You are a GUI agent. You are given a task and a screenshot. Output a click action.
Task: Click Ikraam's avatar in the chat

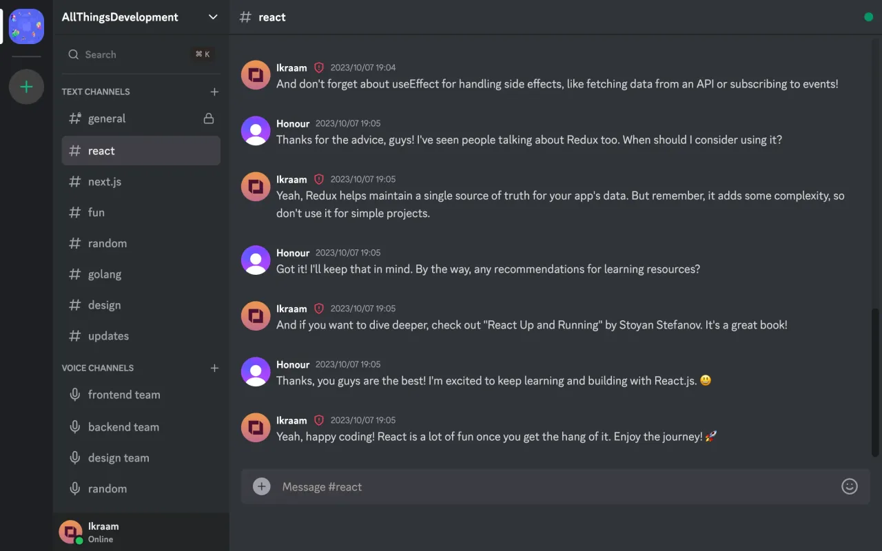(x=255, y=74)
